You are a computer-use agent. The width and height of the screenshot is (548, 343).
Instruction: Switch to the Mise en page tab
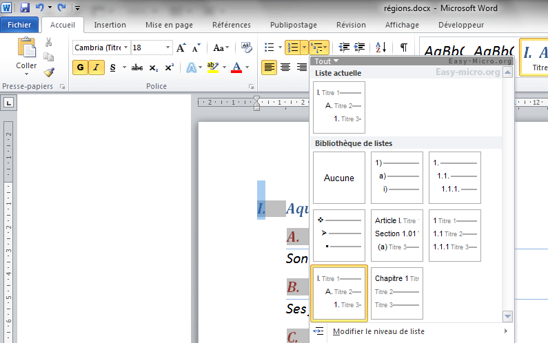[169, 25]
